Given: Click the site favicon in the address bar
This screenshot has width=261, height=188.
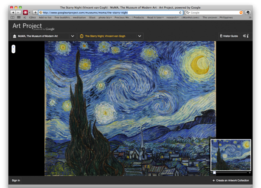Looking at the screenshot, I should (40, 13).
